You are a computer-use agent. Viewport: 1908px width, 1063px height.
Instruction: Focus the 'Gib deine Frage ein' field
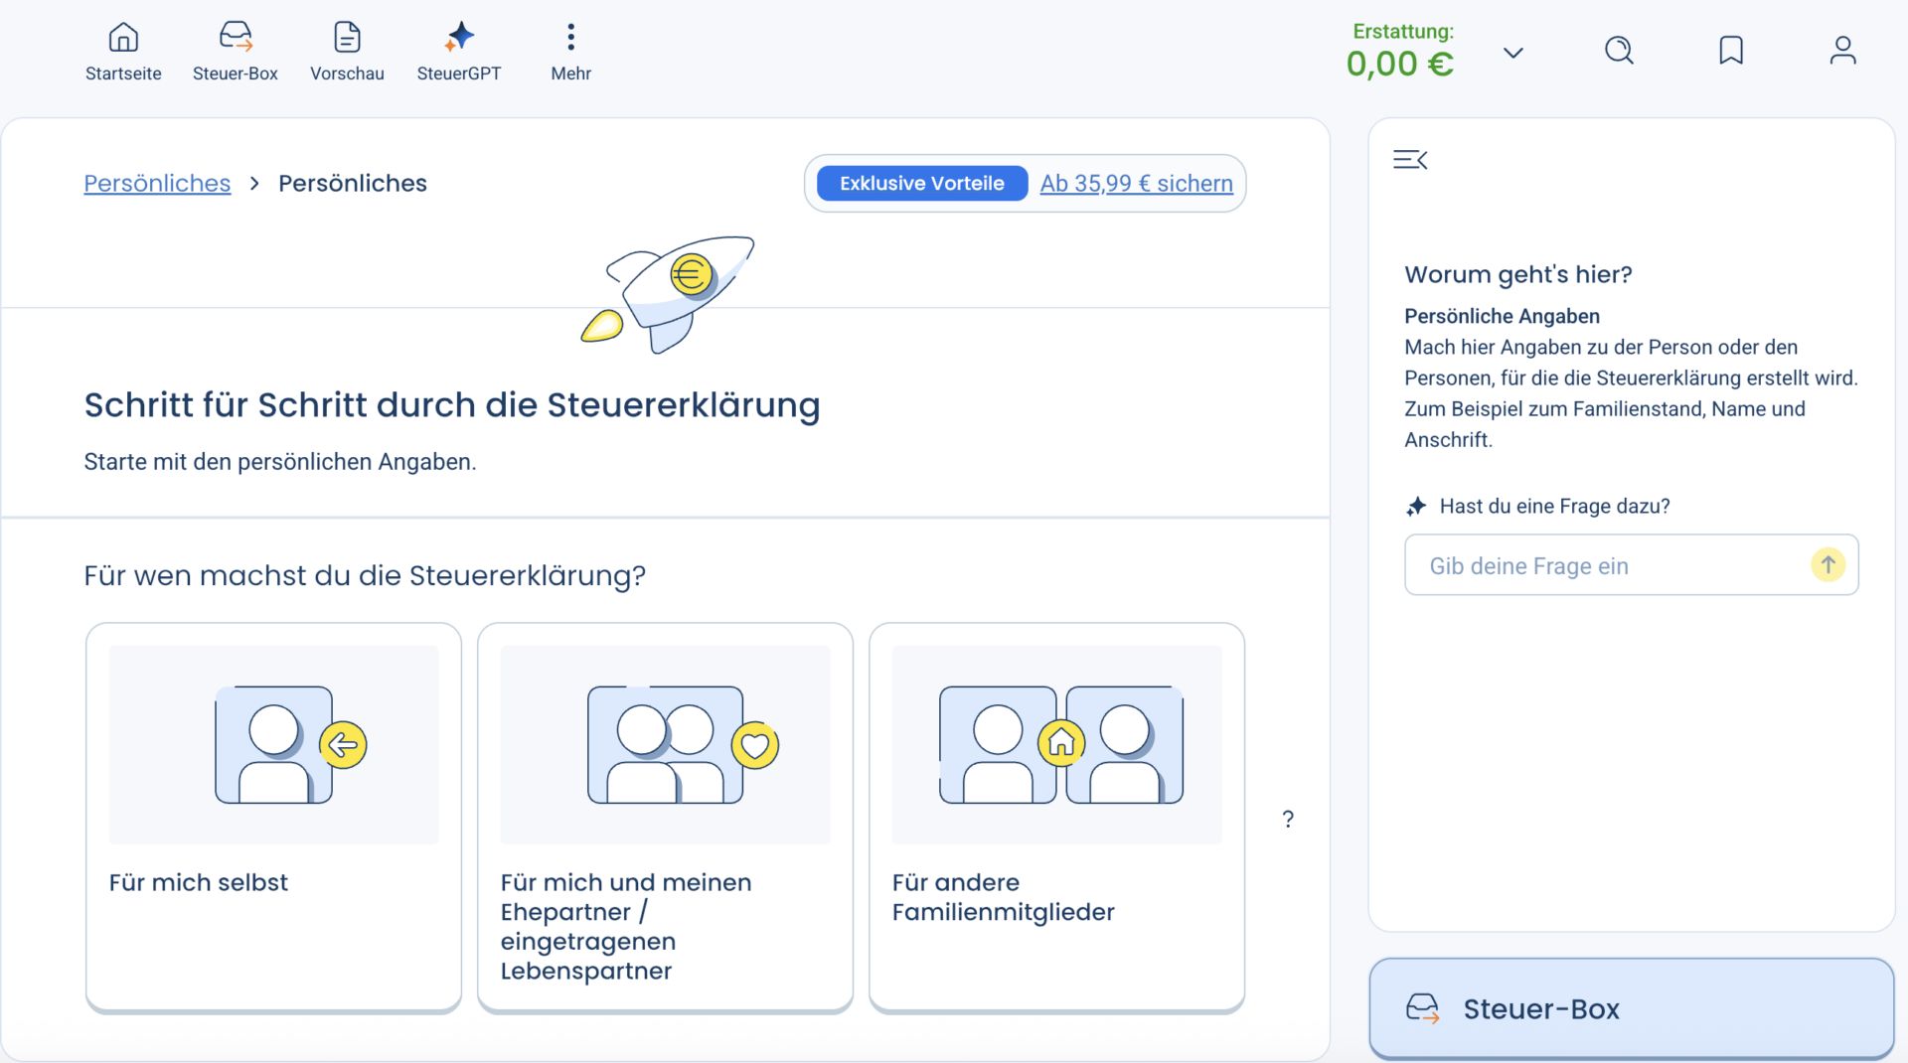pos(1605,565)
